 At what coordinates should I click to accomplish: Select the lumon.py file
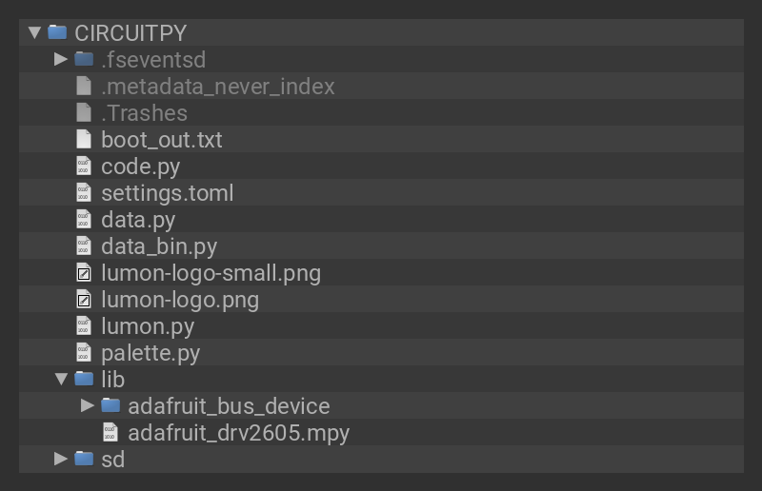click(148, 326)
